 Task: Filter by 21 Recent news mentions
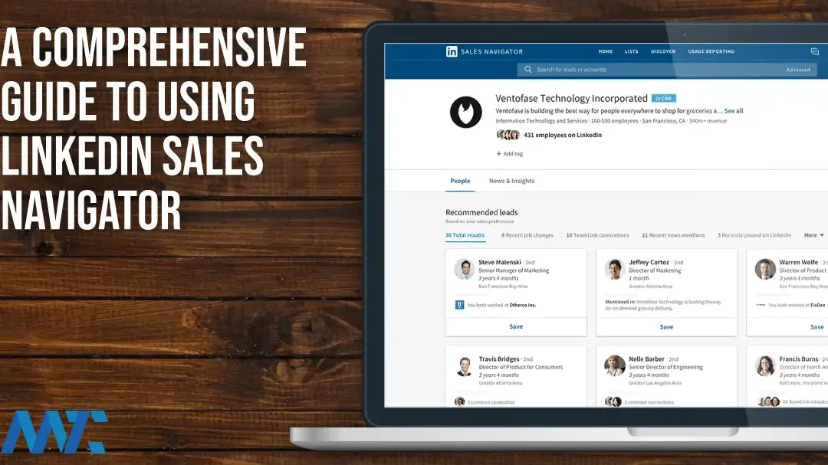point(672,235)
